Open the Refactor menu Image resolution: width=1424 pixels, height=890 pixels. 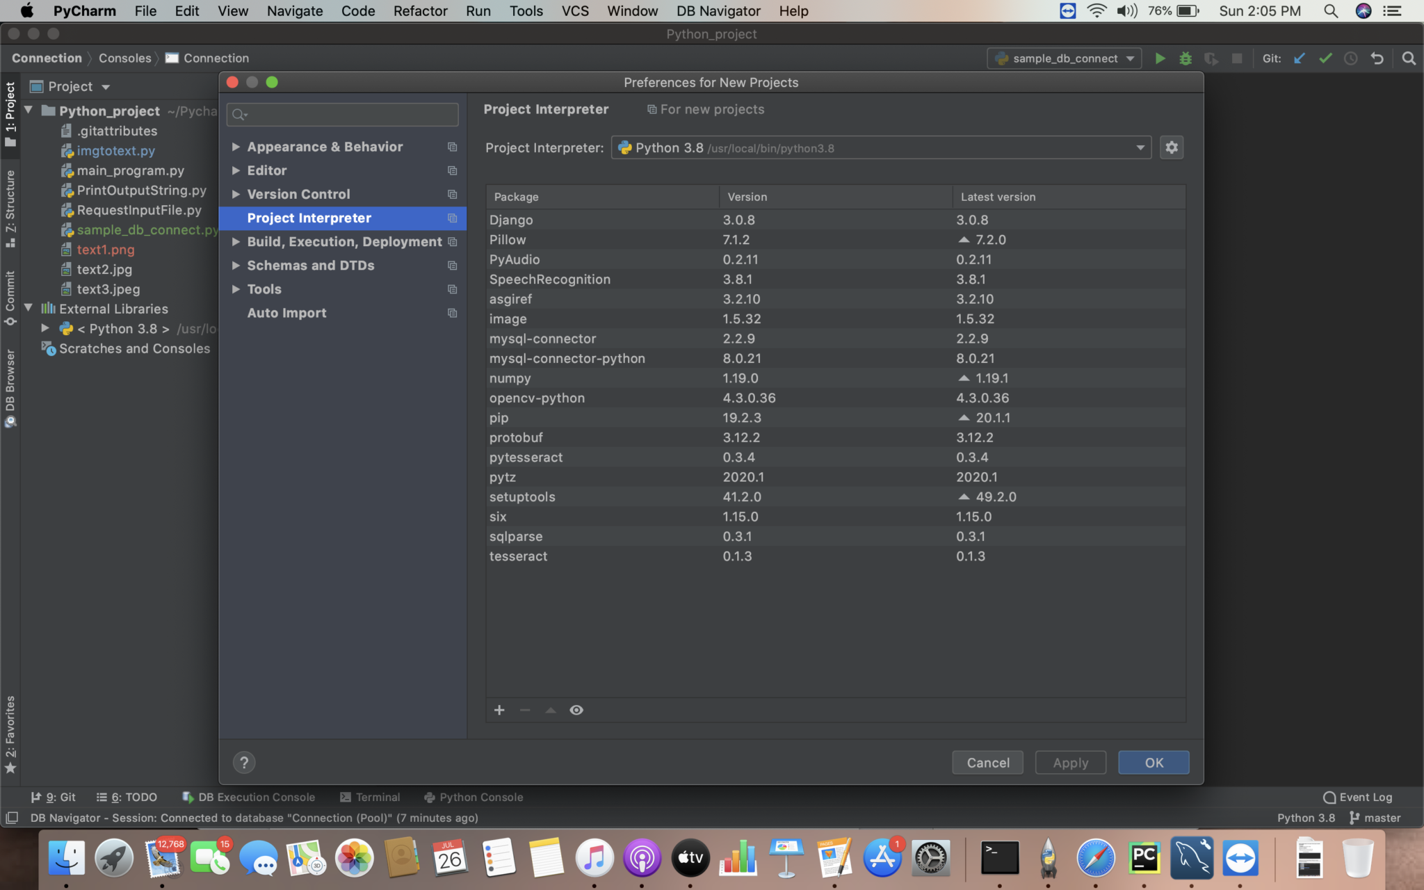click(x=420, y=11)
